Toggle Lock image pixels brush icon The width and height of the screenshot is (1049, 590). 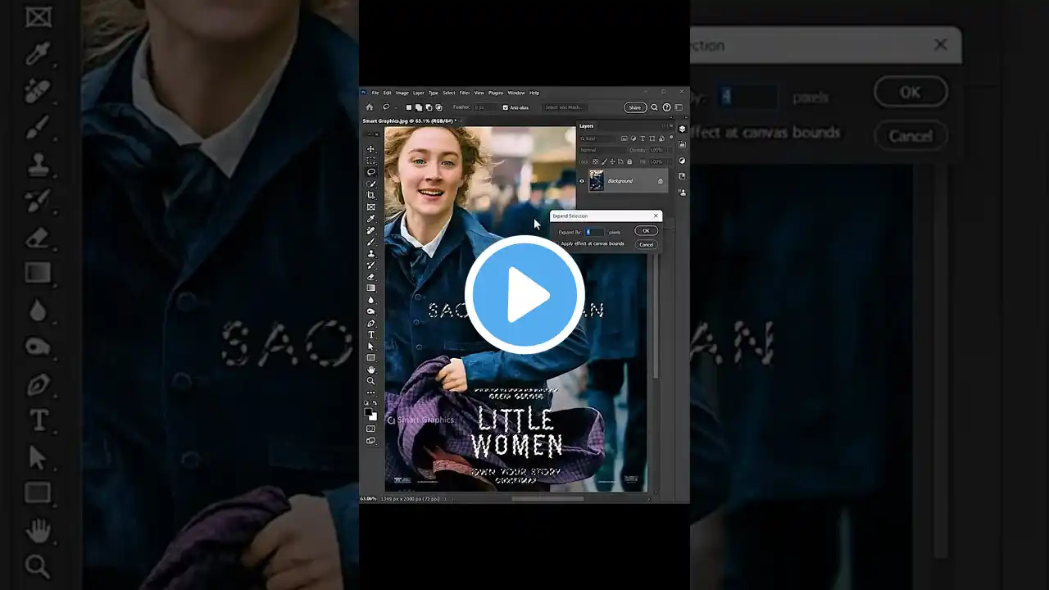[x=604, y=161]
